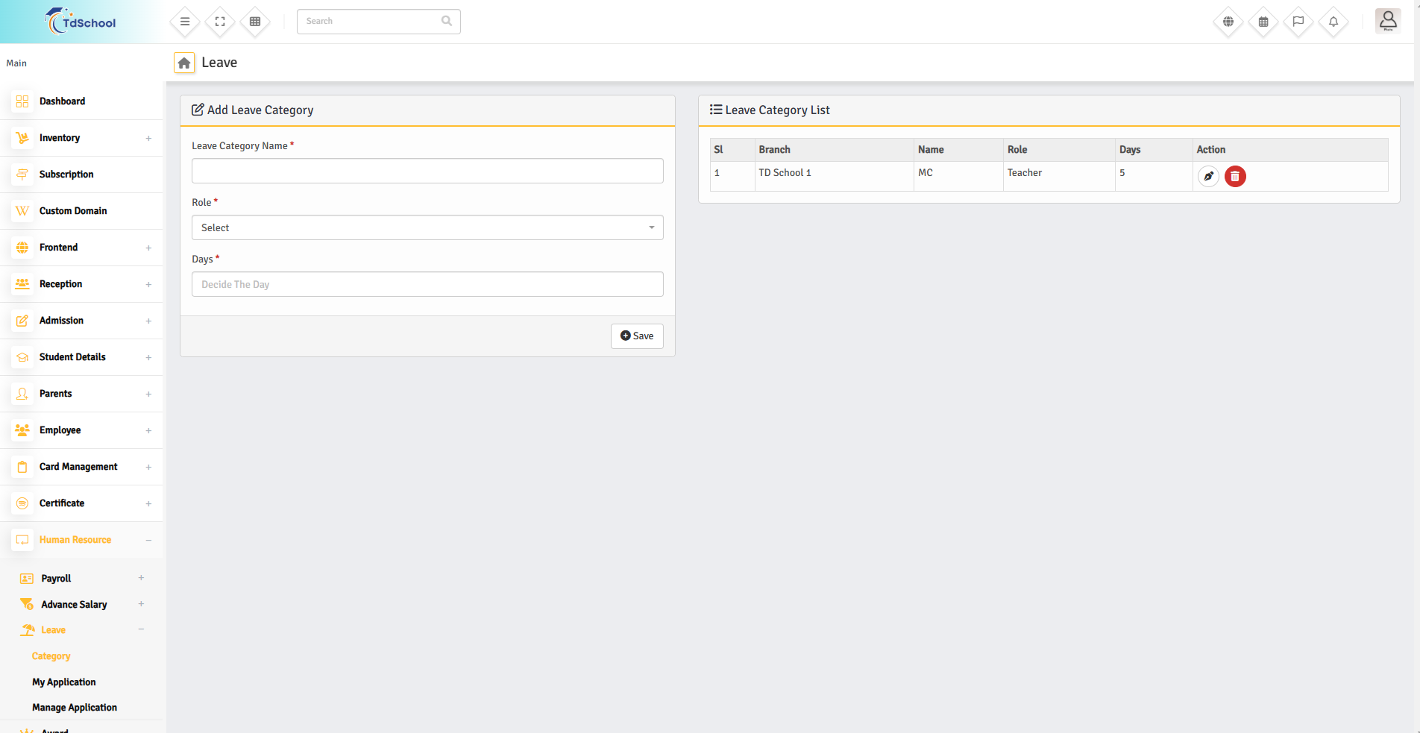Click the Leave Category Name field
The image size is (1420, 733).
[427, 171]
